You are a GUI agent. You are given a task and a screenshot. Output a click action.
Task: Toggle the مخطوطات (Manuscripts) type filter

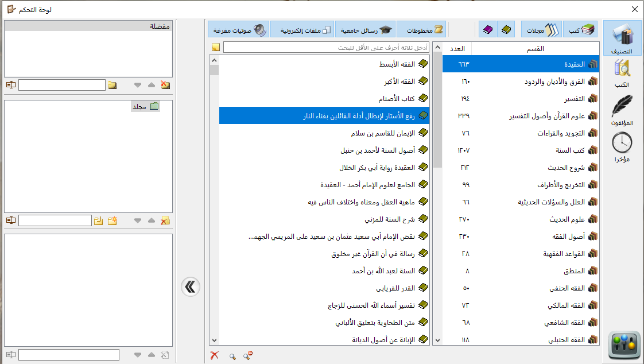pos(421,29)
